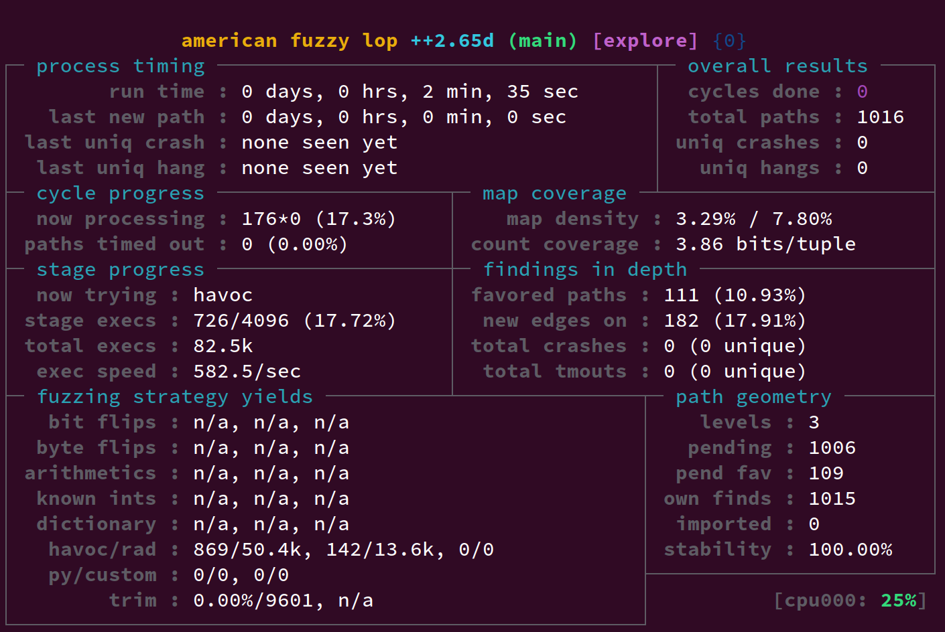Click the 'last new path' label
The width and height of the screenshot is (945, 632).
(x=127, y=117)
